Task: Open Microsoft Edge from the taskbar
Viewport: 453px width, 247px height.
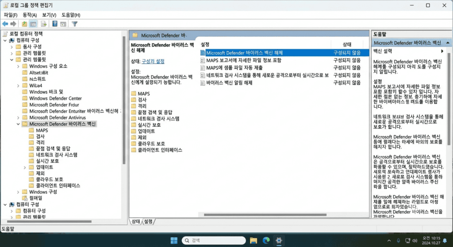Action: click(x=266, y=240)
